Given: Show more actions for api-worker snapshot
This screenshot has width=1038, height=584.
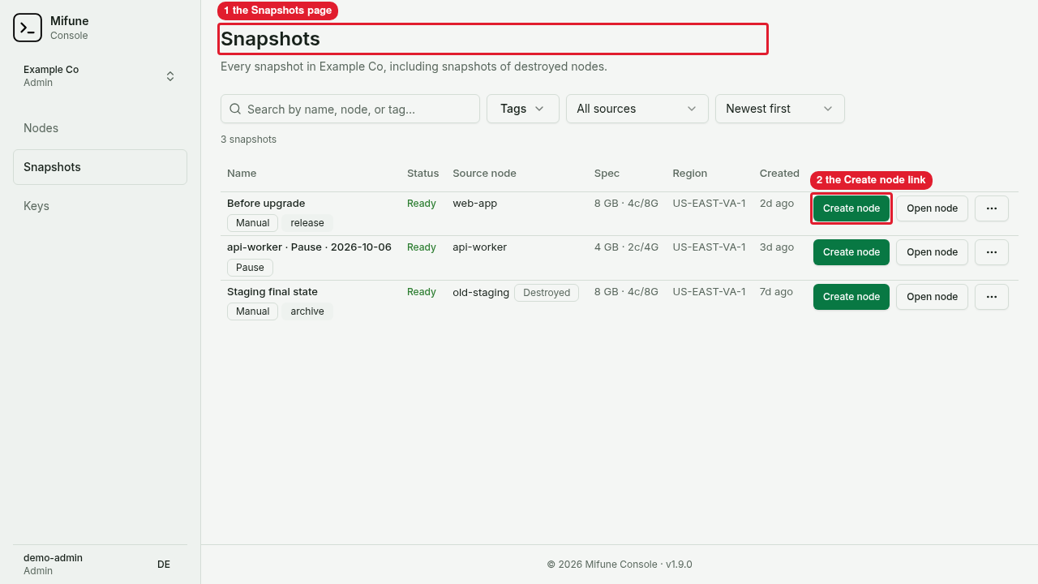Looking at the screenshot, I should click(992, 252).
